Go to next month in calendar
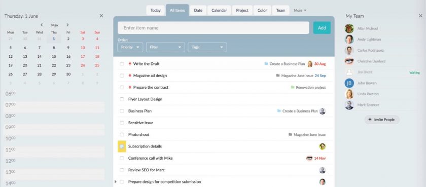Viewport: 426px width, 187px height. (67, 25)
